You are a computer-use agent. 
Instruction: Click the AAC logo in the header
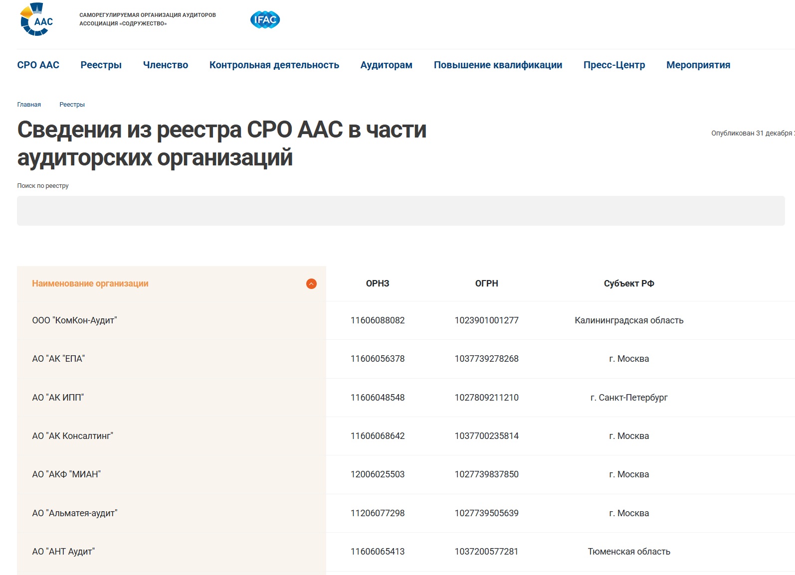pyautogui.click(x=36, y=20)
